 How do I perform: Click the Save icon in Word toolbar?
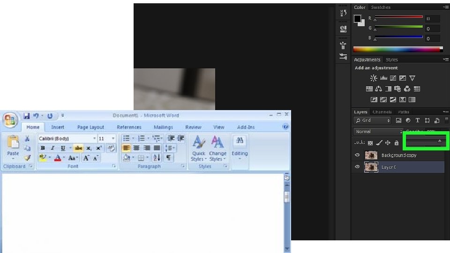pos(26,116)
